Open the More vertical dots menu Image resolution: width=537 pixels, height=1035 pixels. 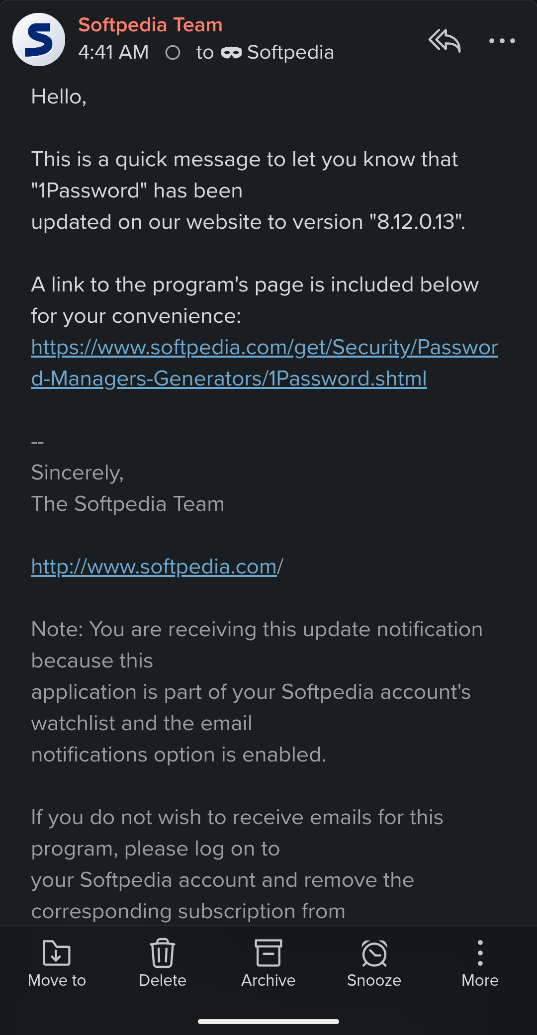480,952
